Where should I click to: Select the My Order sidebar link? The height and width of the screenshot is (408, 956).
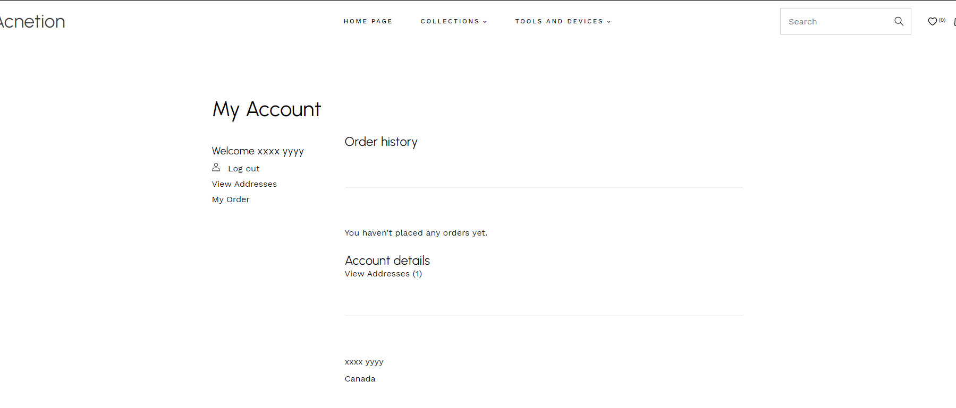[x=231, y=199]
